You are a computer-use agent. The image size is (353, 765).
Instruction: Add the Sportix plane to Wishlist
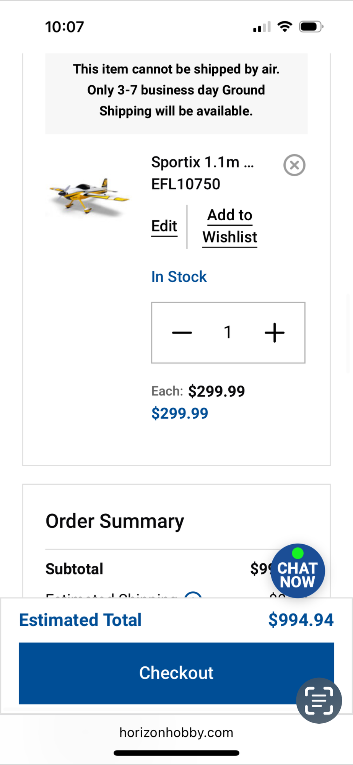click(x=229, y=226)
